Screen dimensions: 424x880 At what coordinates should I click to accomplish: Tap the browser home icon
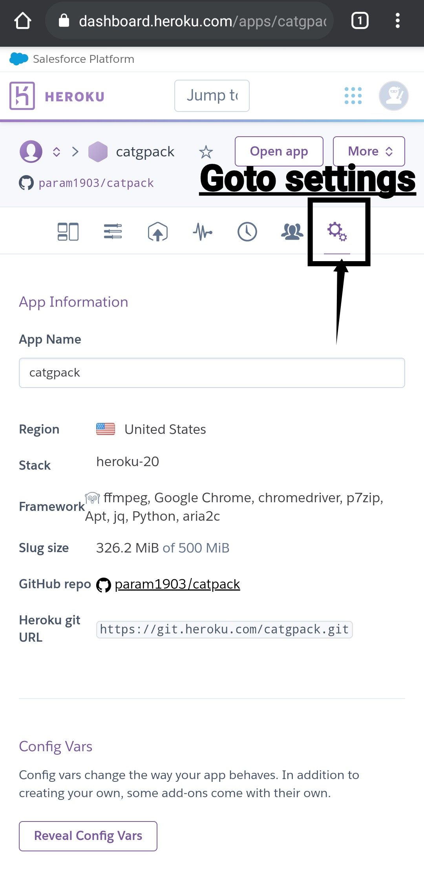(23, 21)
